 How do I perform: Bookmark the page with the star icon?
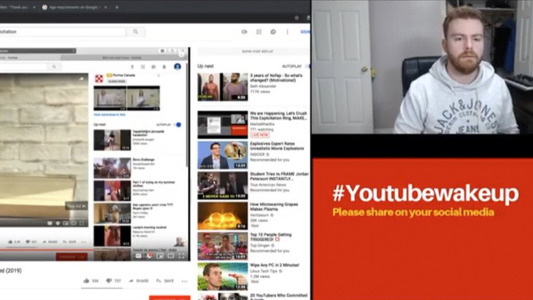296,18
